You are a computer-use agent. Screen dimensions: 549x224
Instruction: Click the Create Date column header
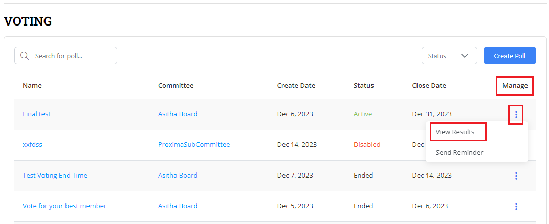296,86
